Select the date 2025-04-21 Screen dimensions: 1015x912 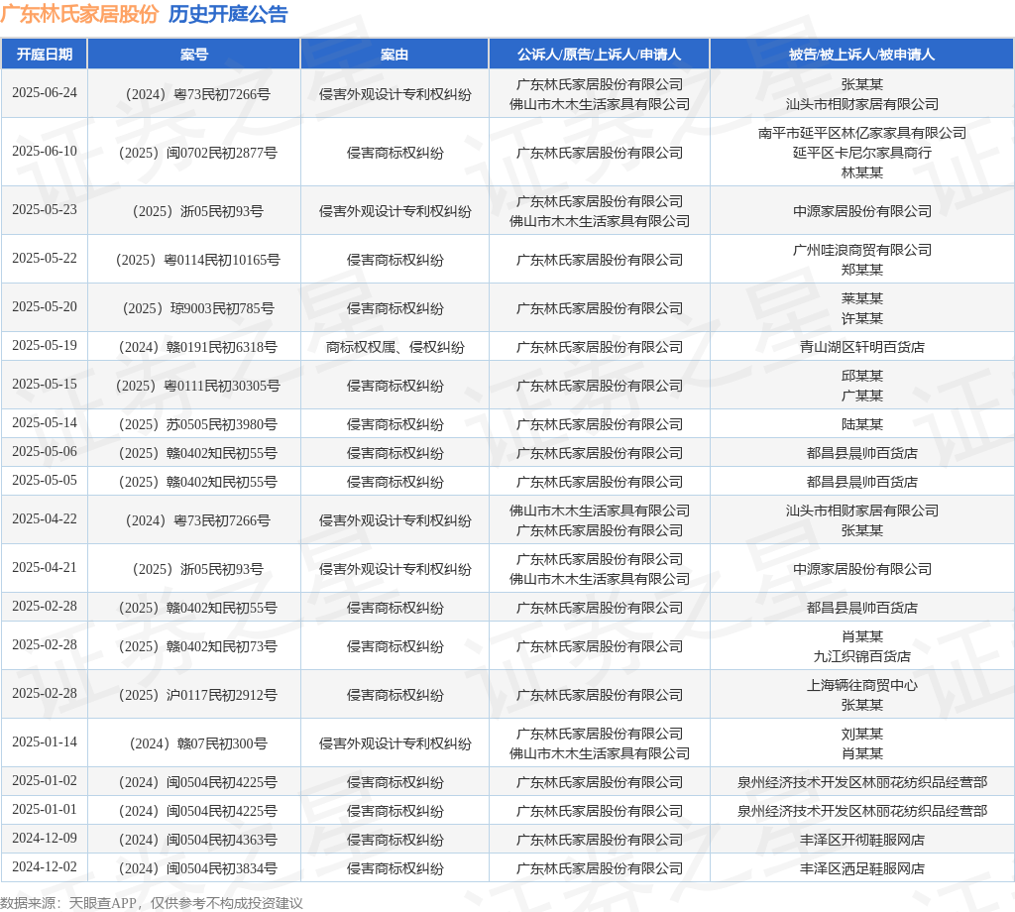pyautogui.click(x=44, y=568)
